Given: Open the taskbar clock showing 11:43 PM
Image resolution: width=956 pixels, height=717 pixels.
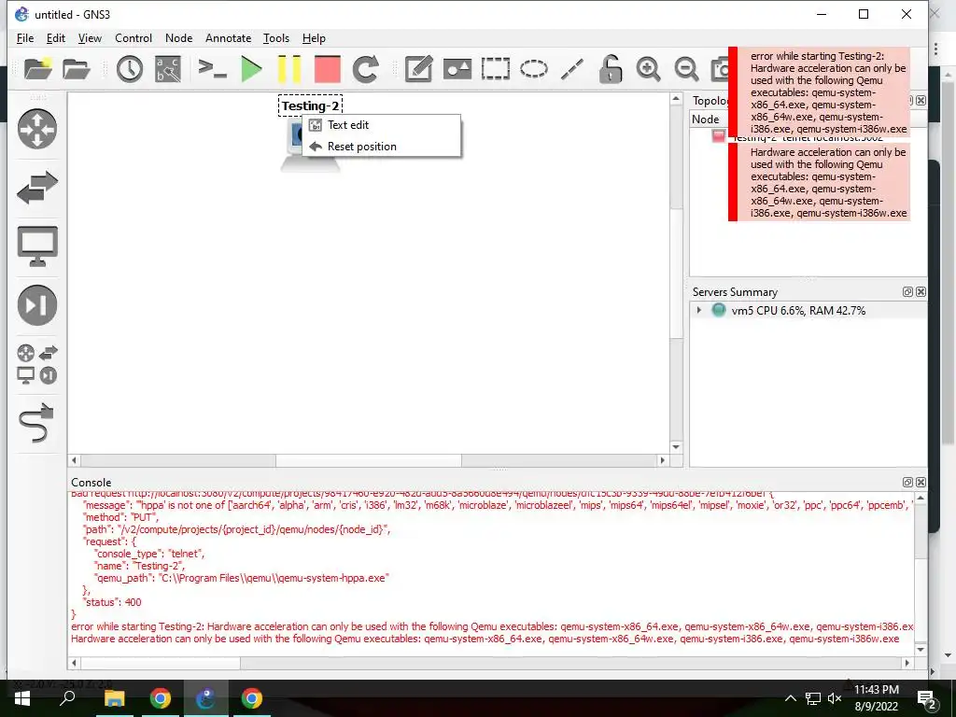Looking at the screenshot, I should (x=876, y=698).
